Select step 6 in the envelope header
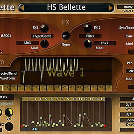Image resolution: width=134 pixels, height=134 pixels. point(52,99)
